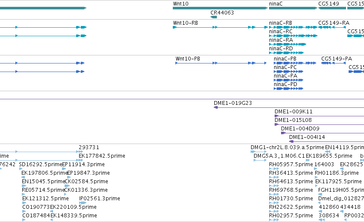This screenshot has width=364, height=222.
Task: Open the CG5149 gene label
Action: pyautogui.click(x=328, y=4)
